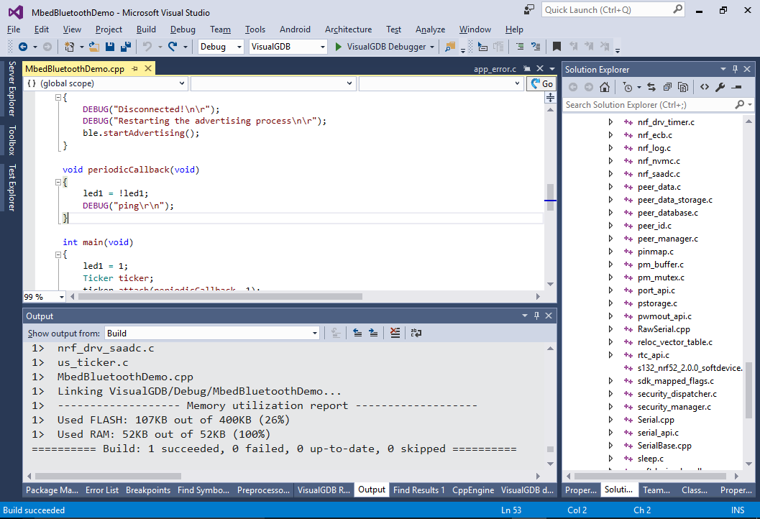Click the Open File folder icon
Image resolution: width=760 pixels, height=519 pixels.
pos(94,47)
